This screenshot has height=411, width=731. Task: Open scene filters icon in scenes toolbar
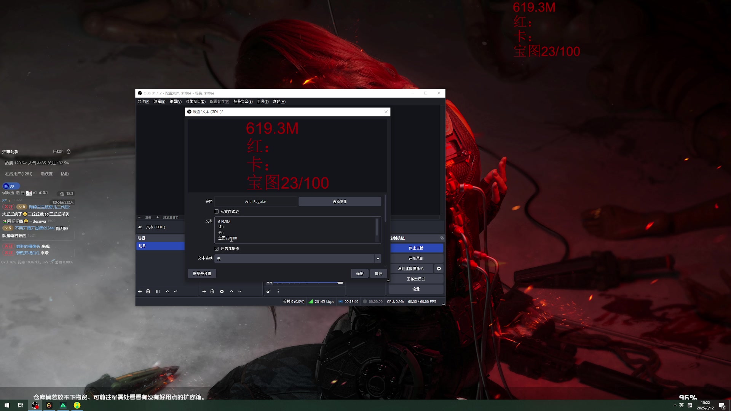[x=158, y=292]
